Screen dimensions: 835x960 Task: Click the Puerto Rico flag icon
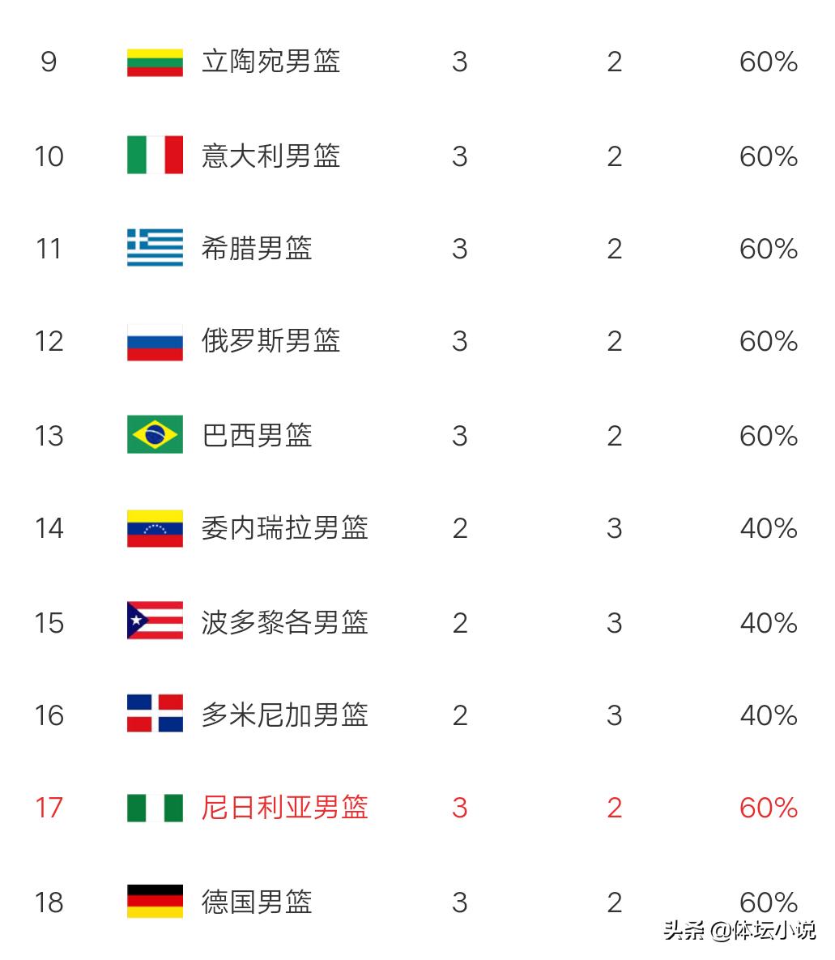pos(155,621)
